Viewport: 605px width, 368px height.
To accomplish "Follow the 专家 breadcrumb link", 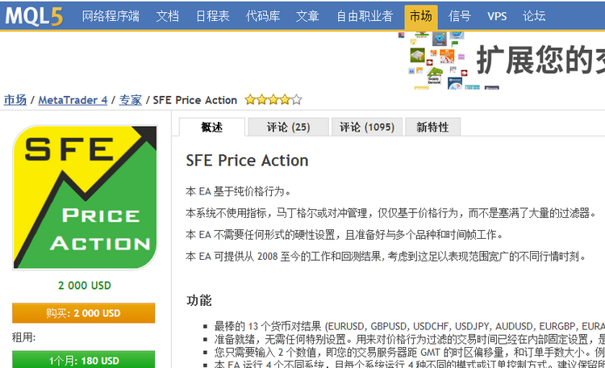I will [131, 100].
